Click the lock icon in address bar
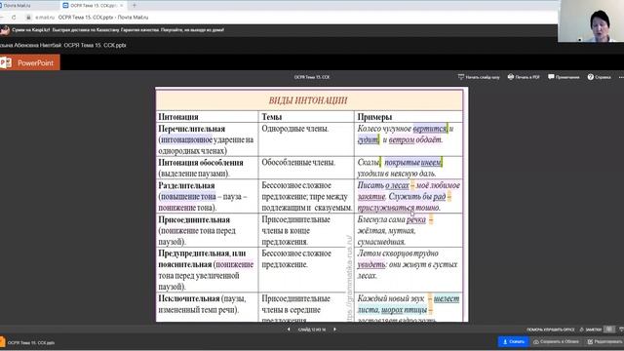Image resolution: width=624 pixels, height=351 pixels. tap(28, 18)
